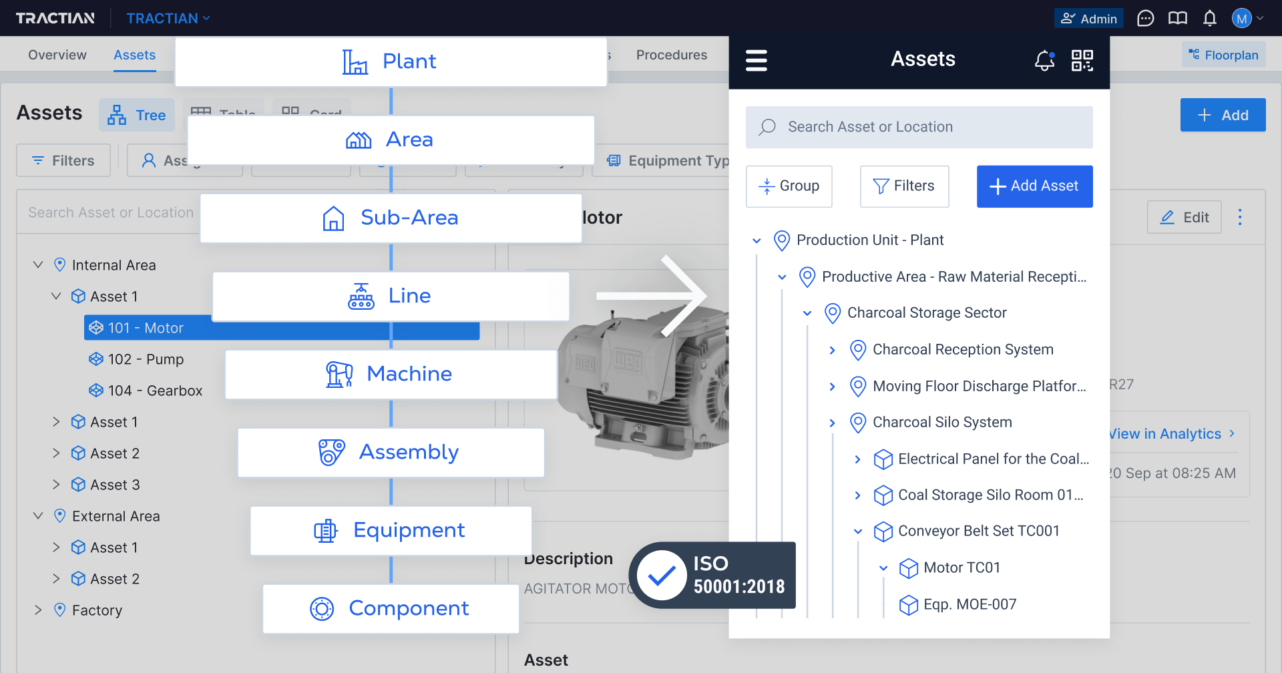Switch to Card view of assets
This screenshot has width=1282, height=673.
pos(311,112)
